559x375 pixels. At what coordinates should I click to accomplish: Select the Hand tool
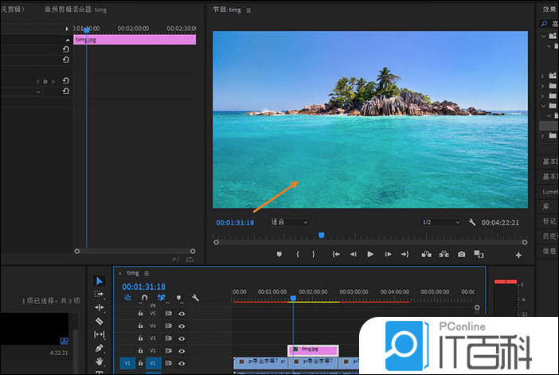coord(100,361)
